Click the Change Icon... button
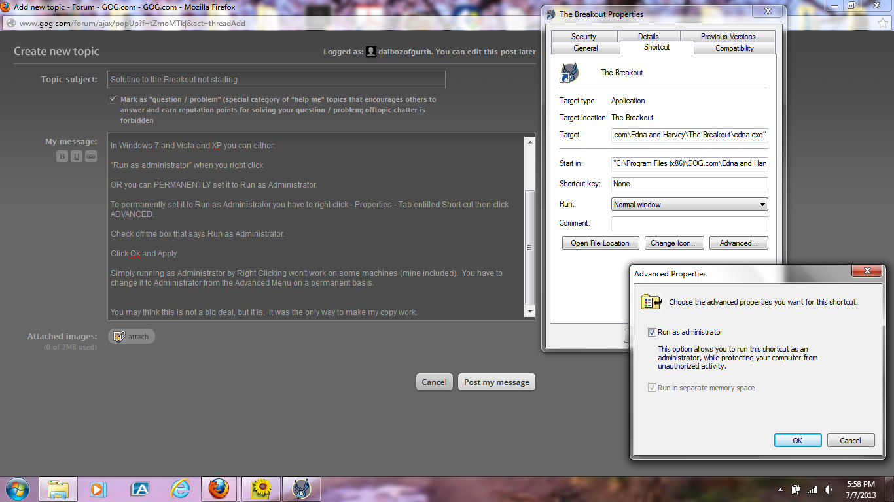 coord(674,243)
